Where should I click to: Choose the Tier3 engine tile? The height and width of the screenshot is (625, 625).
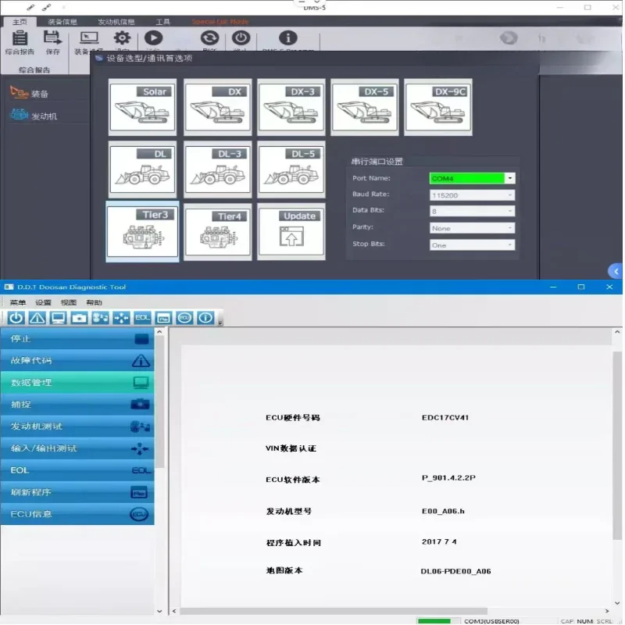click(142, 231)
